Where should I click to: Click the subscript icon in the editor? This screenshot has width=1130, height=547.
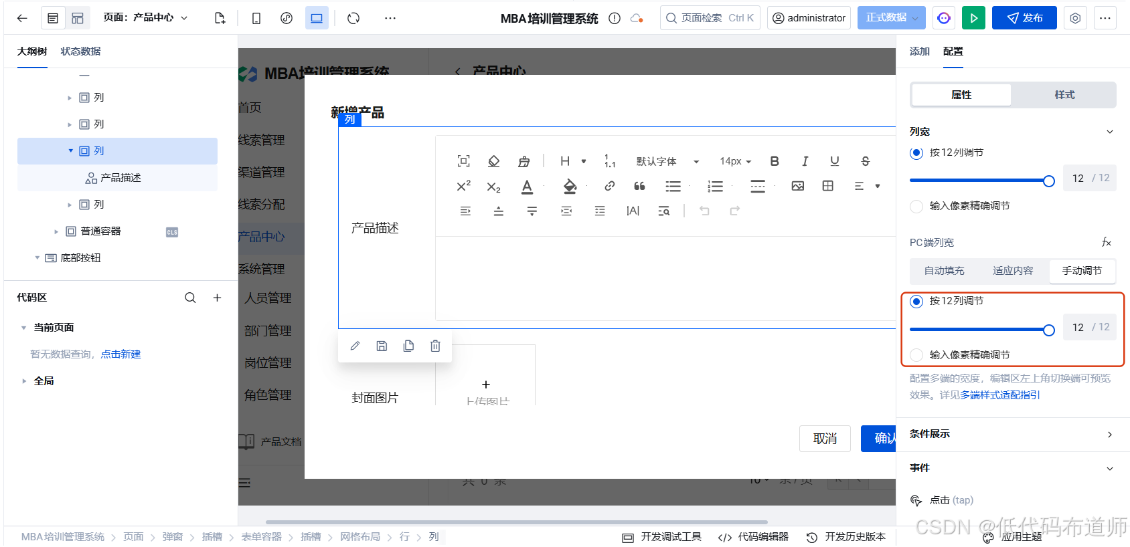493,187
